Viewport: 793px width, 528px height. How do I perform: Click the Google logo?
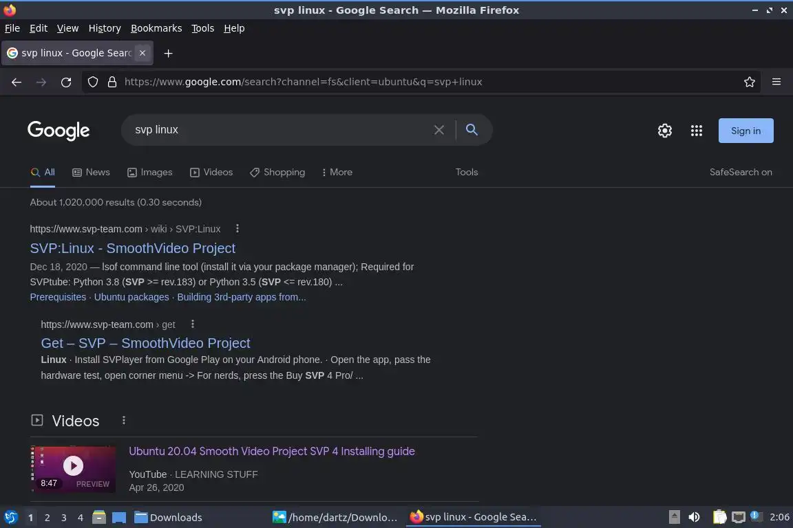[59, 131]
